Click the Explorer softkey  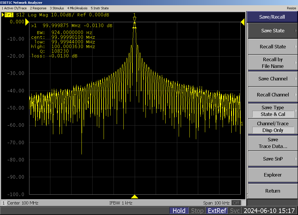[273, 175]
